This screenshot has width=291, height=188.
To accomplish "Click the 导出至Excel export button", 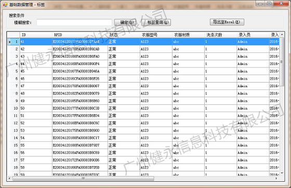I will (227, 22).
